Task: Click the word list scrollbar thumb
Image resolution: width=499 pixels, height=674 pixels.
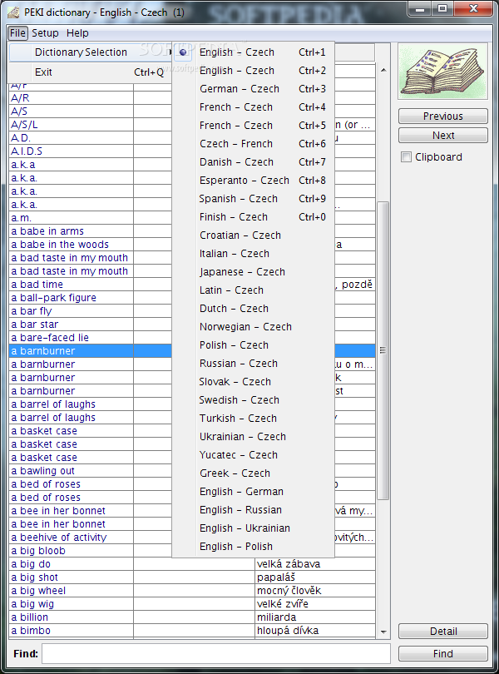Action: tap(383, 350)
